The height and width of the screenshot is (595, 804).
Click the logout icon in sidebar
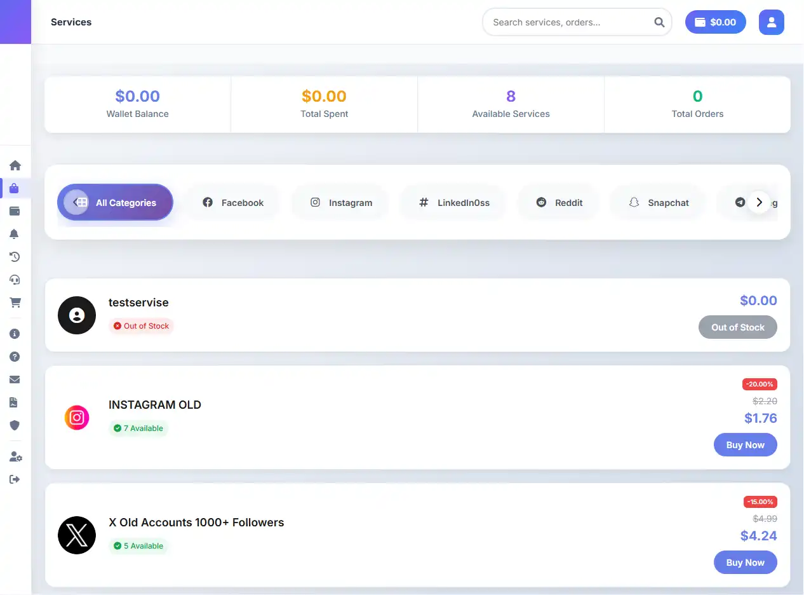tap(15, 479)
